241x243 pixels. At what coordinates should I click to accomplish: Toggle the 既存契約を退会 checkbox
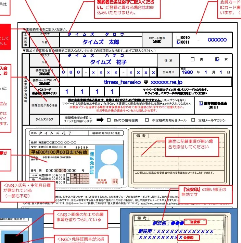point(201,102)
